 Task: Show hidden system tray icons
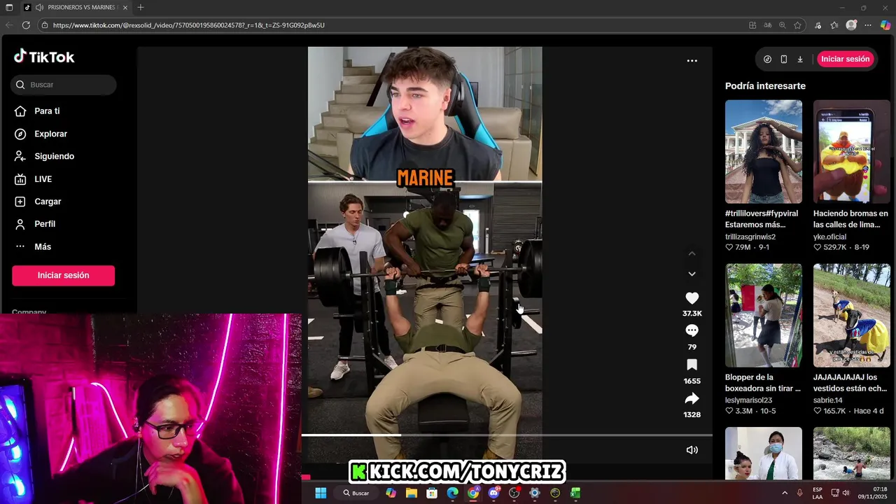click(784, 493)
